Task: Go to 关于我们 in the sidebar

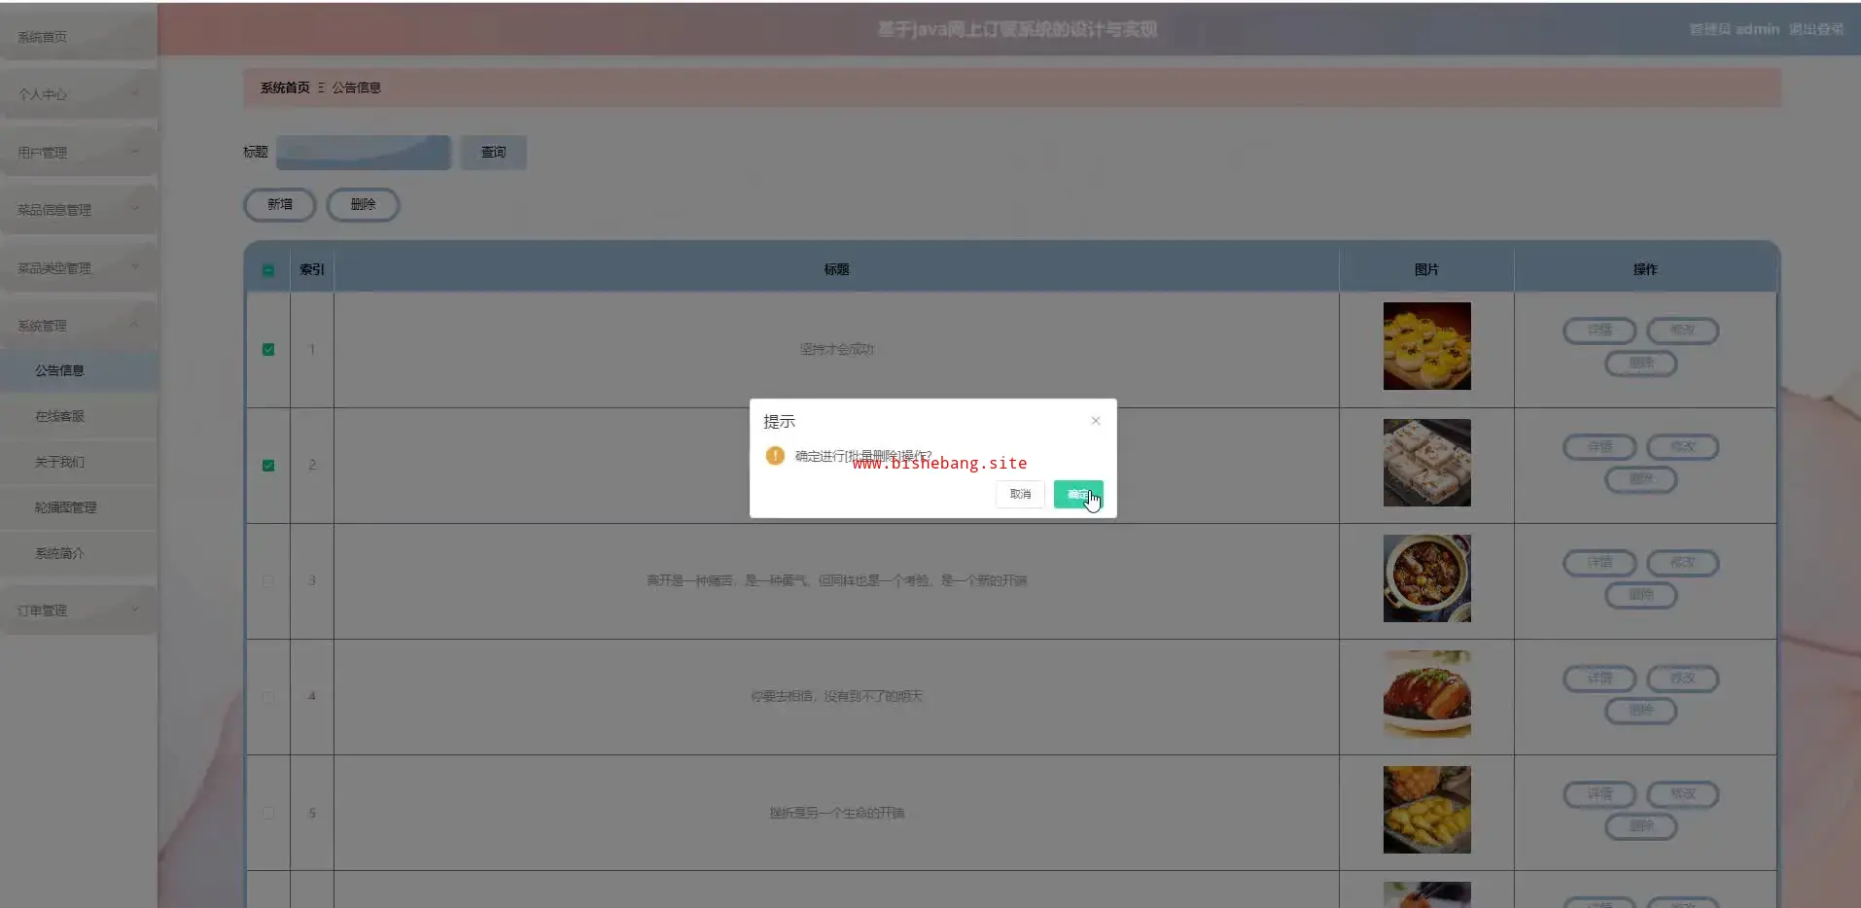Action: tap(79, 462)
